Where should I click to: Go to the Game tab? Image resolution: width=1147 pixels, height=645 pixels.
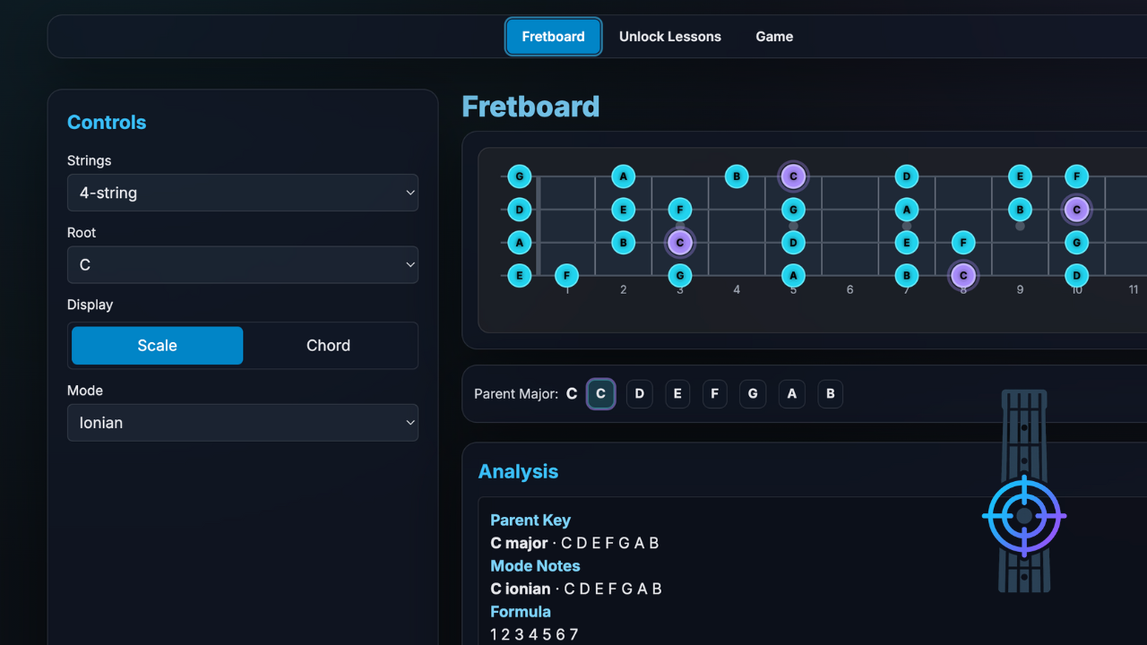click(x=774, y=37)
